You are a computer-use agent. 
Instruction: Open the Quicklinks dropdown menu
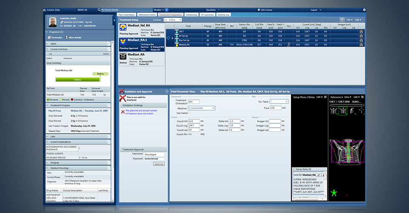213,10
